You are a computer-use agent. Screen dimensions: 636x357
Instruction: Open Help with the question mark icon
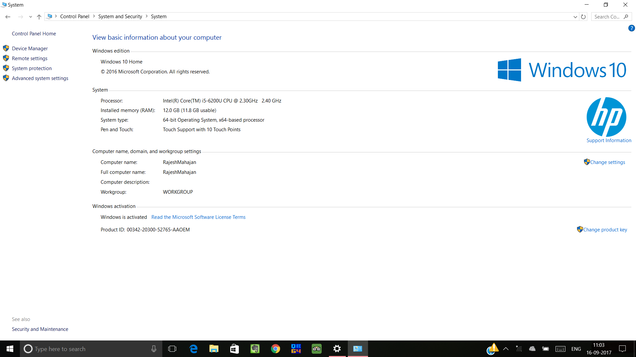[x=631, y=28]
